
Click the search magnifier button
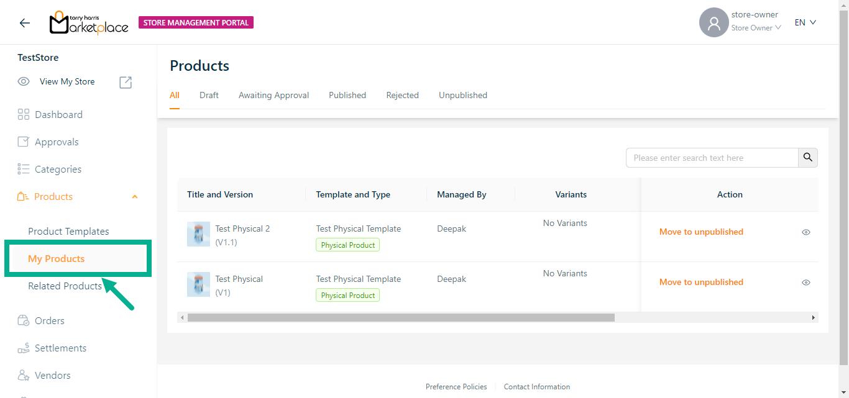pos(807,158)
